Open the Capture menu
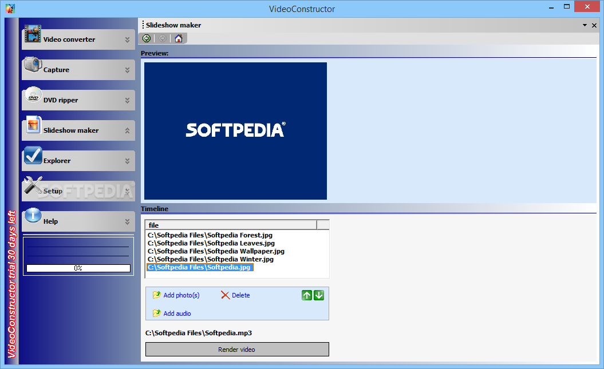 point(78,70)
